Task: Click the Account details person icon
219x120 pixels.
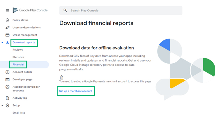Action: [x=7, y=72]
